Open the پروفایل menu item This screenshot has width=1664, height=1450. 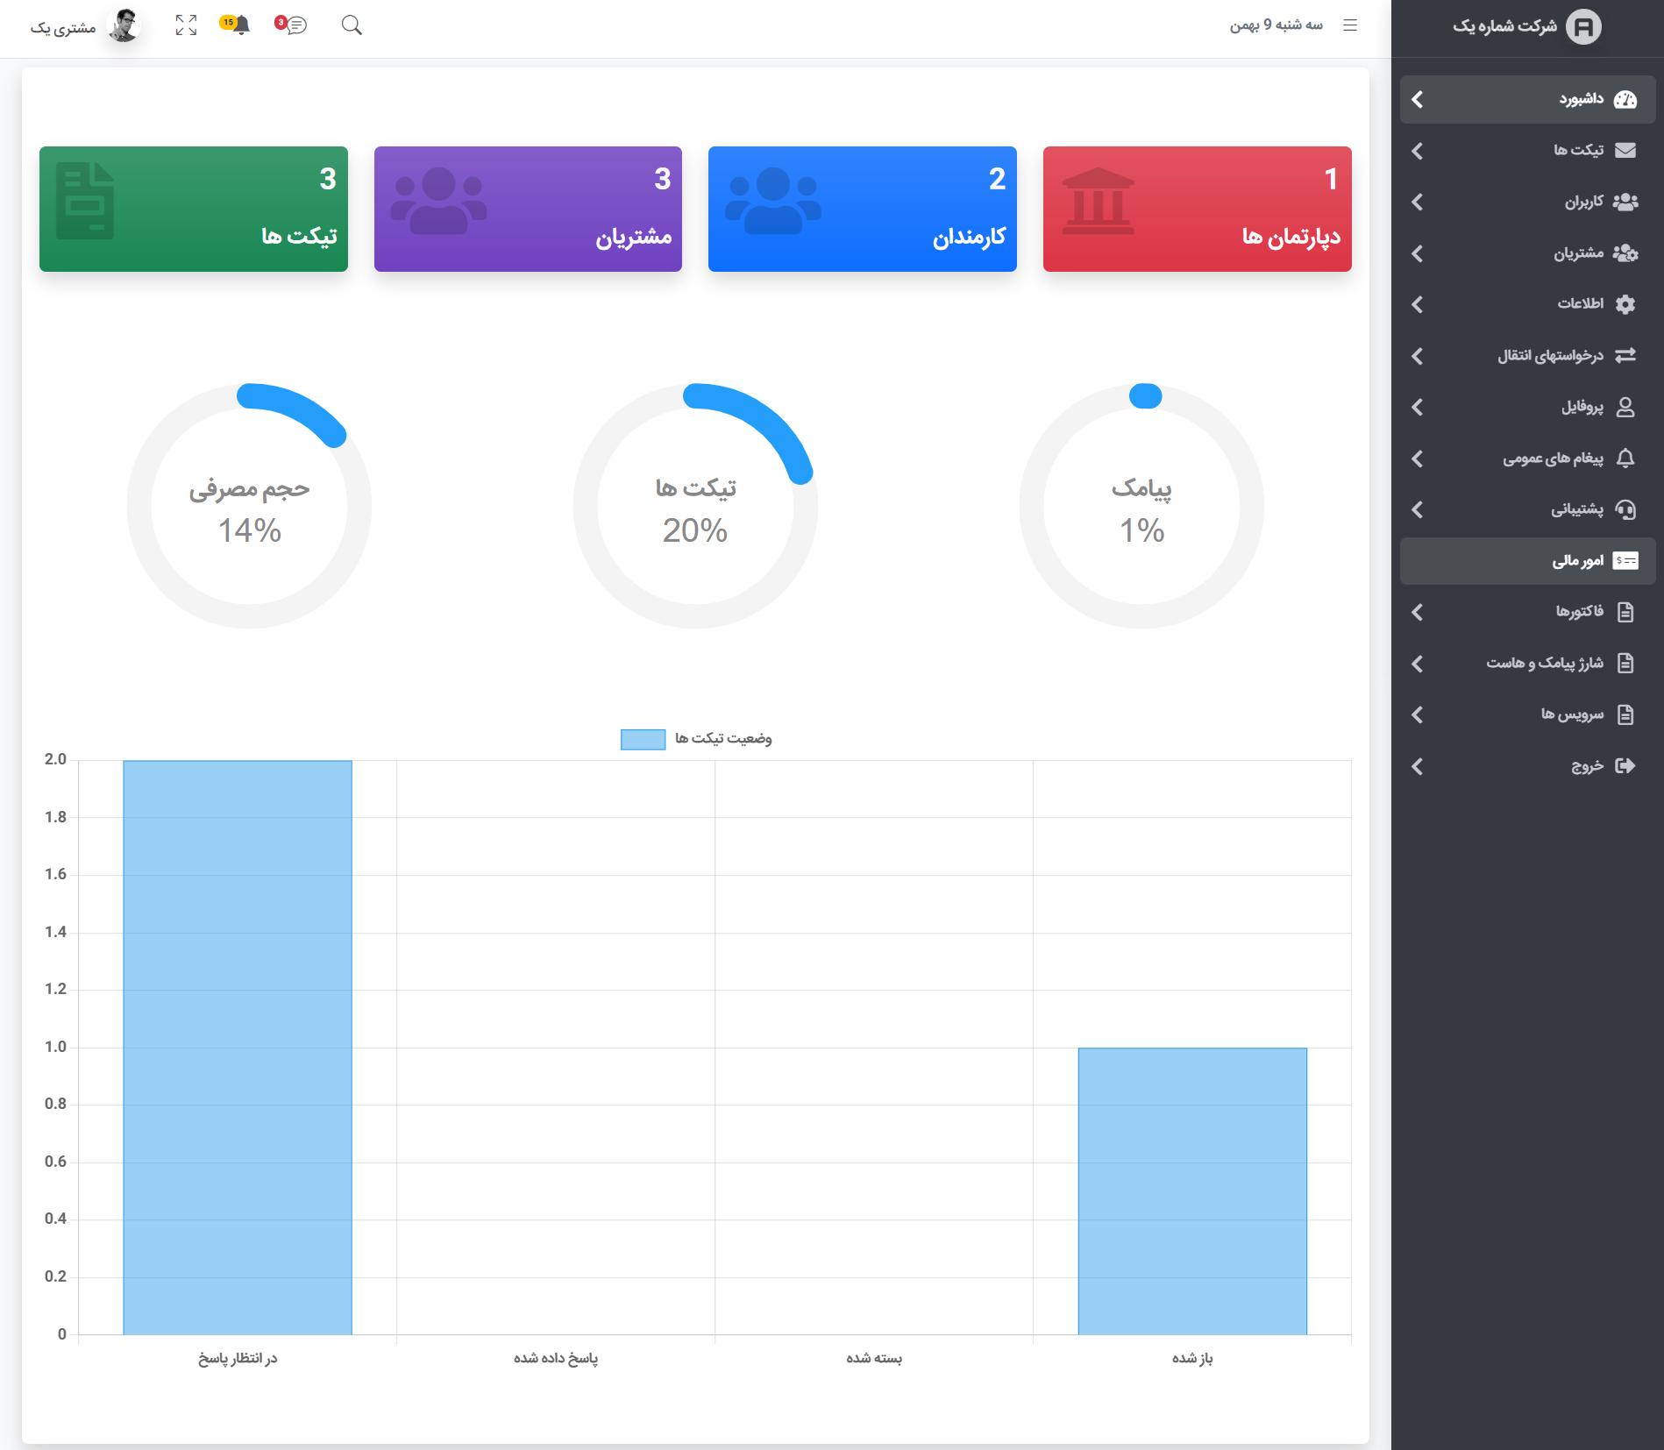click(x=1528, y=407)
